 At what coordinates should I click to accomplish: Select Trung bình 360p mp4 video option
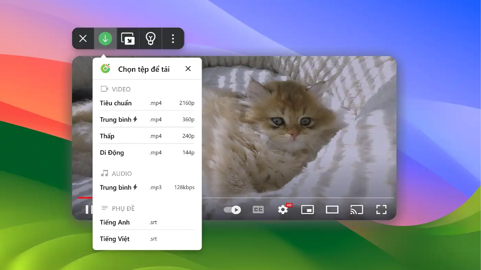pyautogui.click(x=147, y=119)
